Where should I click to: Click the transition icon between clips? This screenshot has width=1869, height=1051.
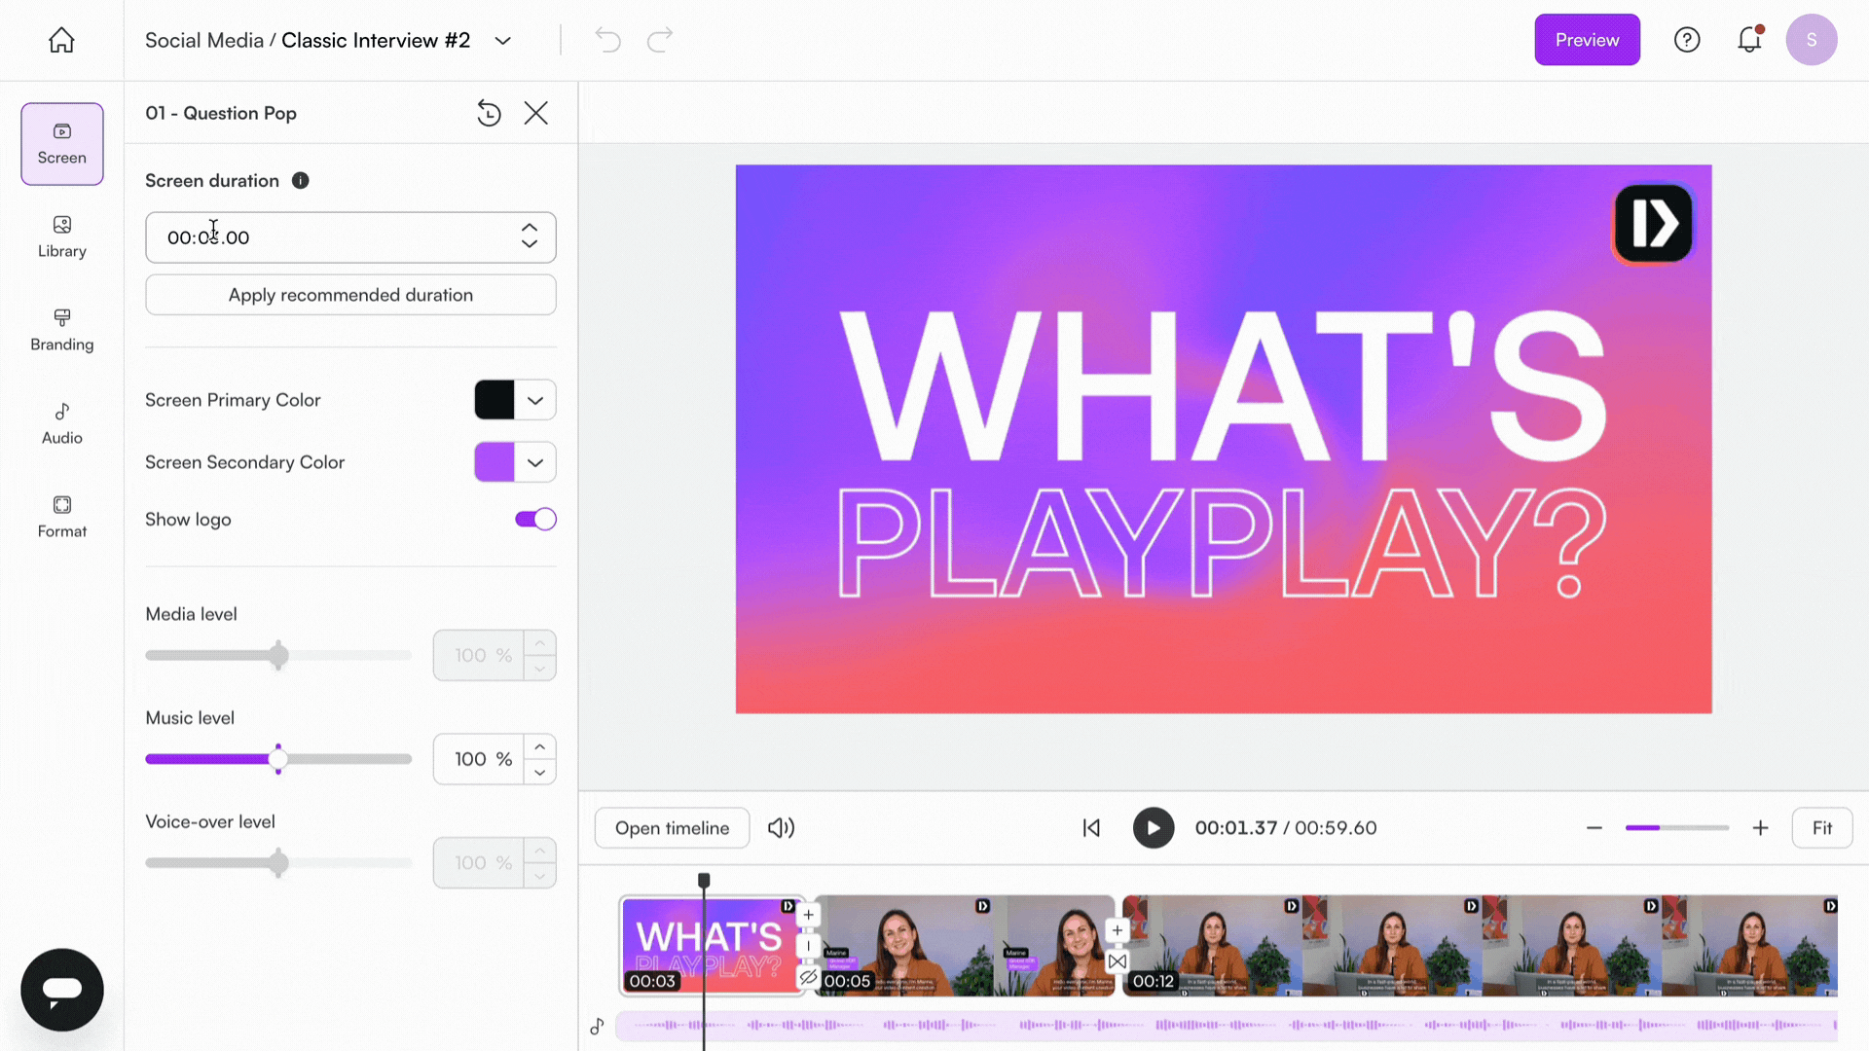click(1118, 961)
